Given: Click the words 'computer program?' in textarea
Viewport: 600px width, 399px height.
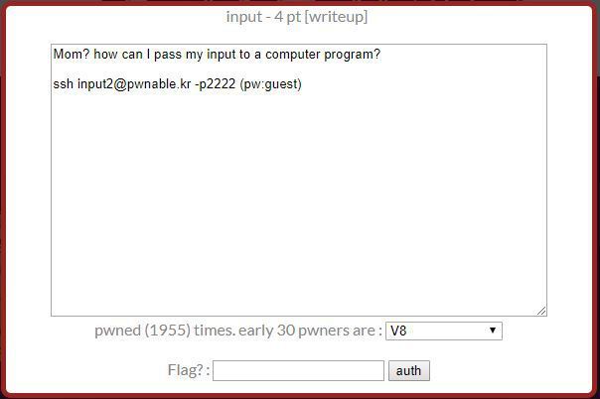Looking at the screenshot, I should (323, 55).
